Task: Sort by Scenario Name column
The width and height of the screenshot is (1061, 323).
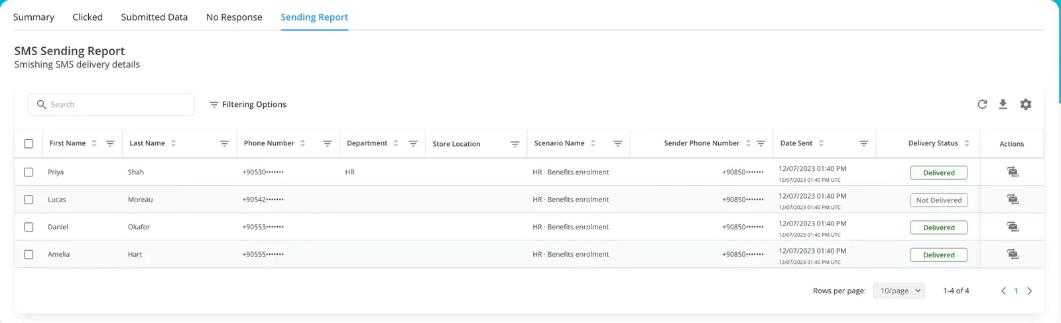Action: coord(593,143)
